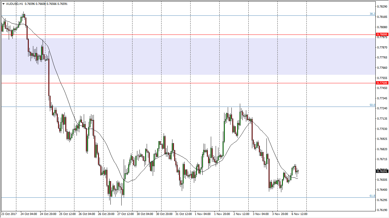Click the 0.78000 red price label

tap(382, 35)
